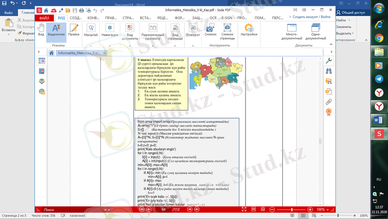The image size is (388, 219).
Task: Expand the Масштаб zoom dropdown
Action: [91, 31]
